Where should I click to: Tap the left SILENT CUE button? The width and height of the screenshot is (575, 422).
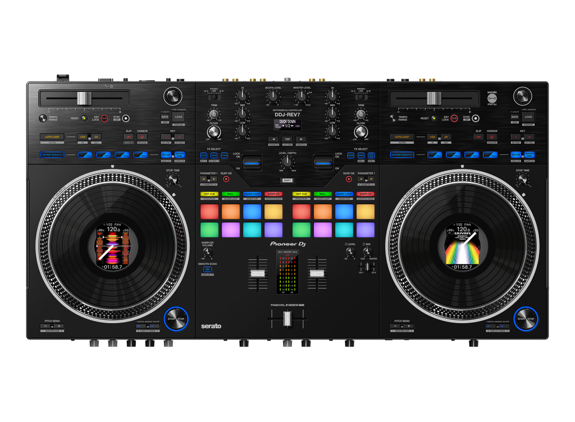tap(226, 179)
